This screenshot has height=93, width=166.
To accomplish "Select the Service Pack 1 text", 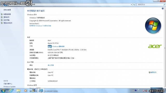I will click(34, 24).
